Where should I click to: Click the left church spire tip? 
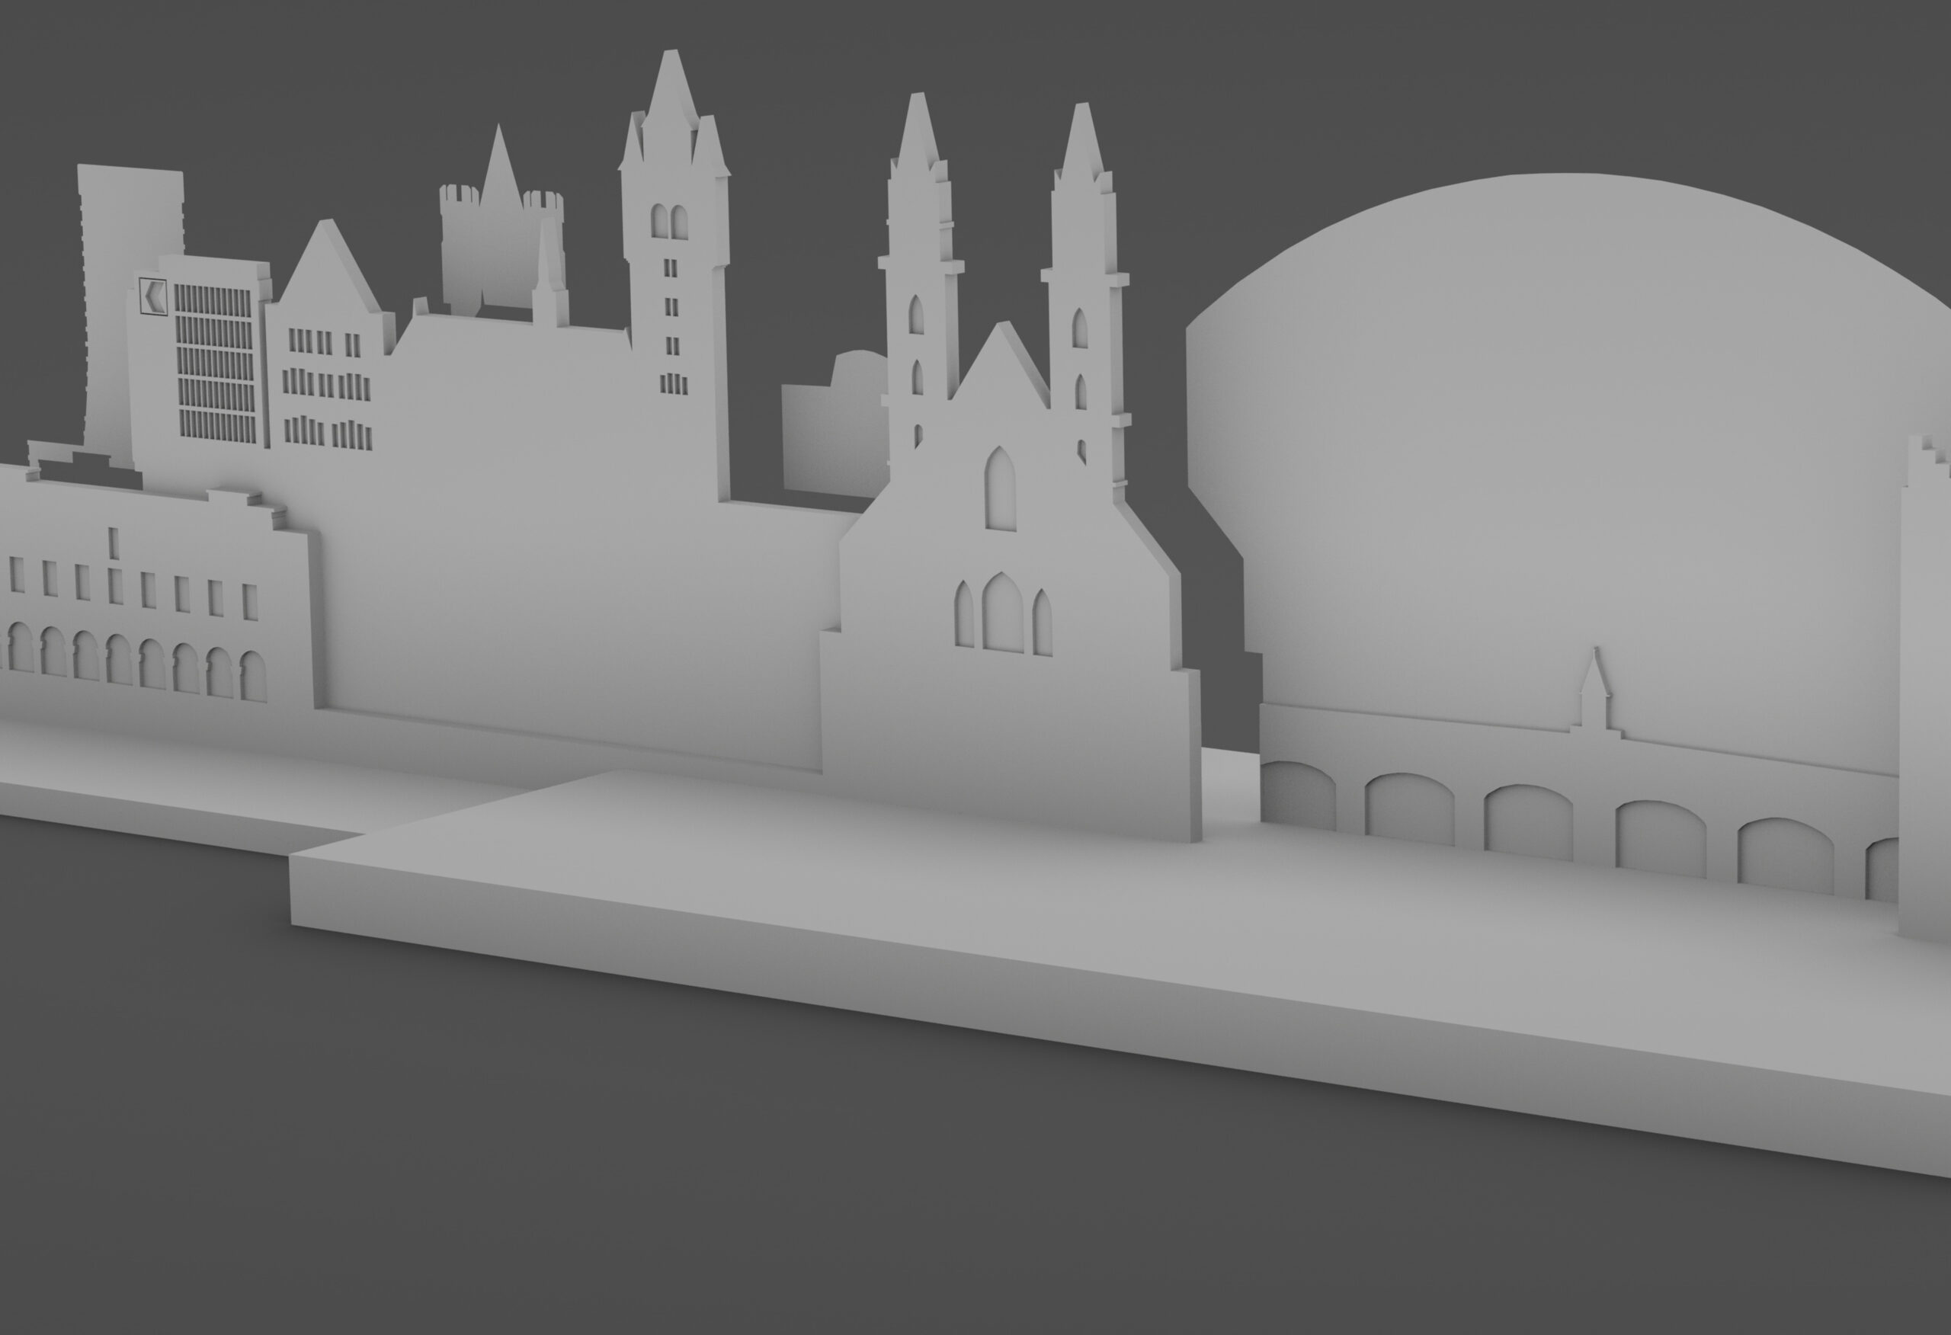918,105
